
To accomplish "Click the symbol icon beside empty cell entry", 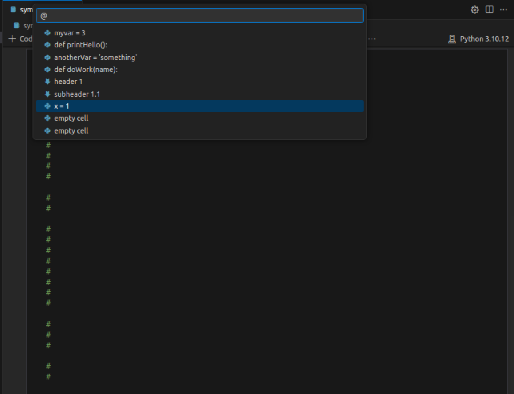I will 47,118.
